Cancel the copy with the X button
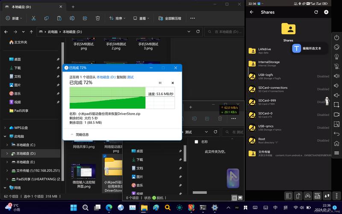 coord(173,83)
